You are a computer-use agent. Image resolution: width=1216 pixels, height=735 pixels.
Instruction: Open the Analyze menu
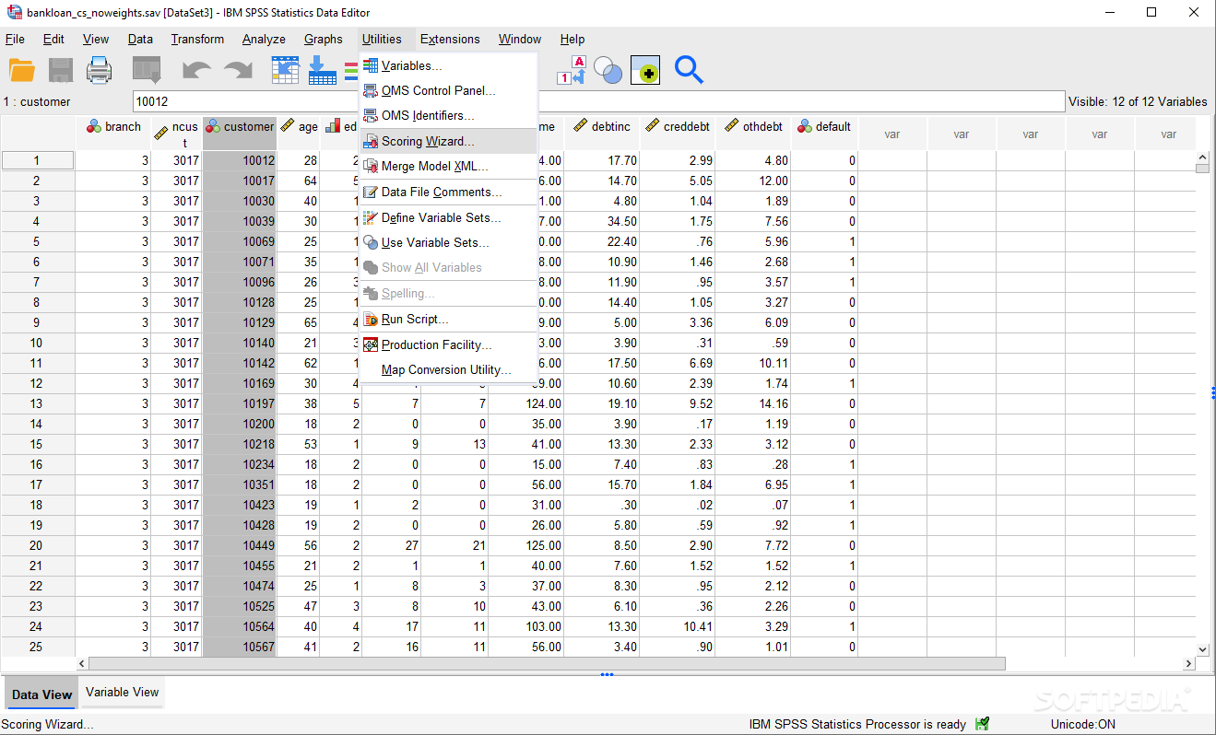click(264, 39)
